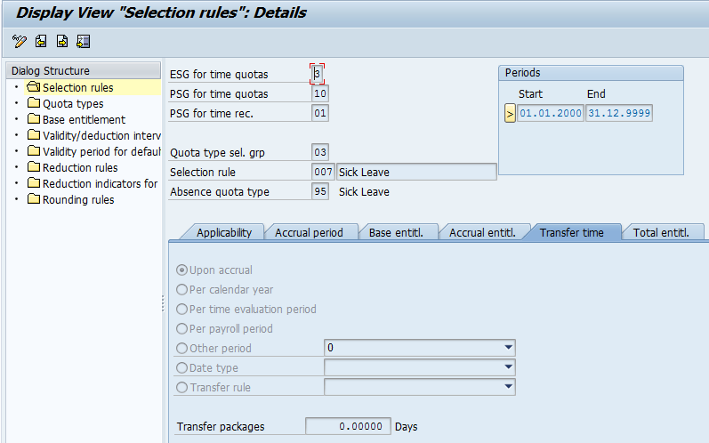The width and height of the screenshot is (709, 443).
Task: Click the Transfer packages input field
Action: coord(348,427)
